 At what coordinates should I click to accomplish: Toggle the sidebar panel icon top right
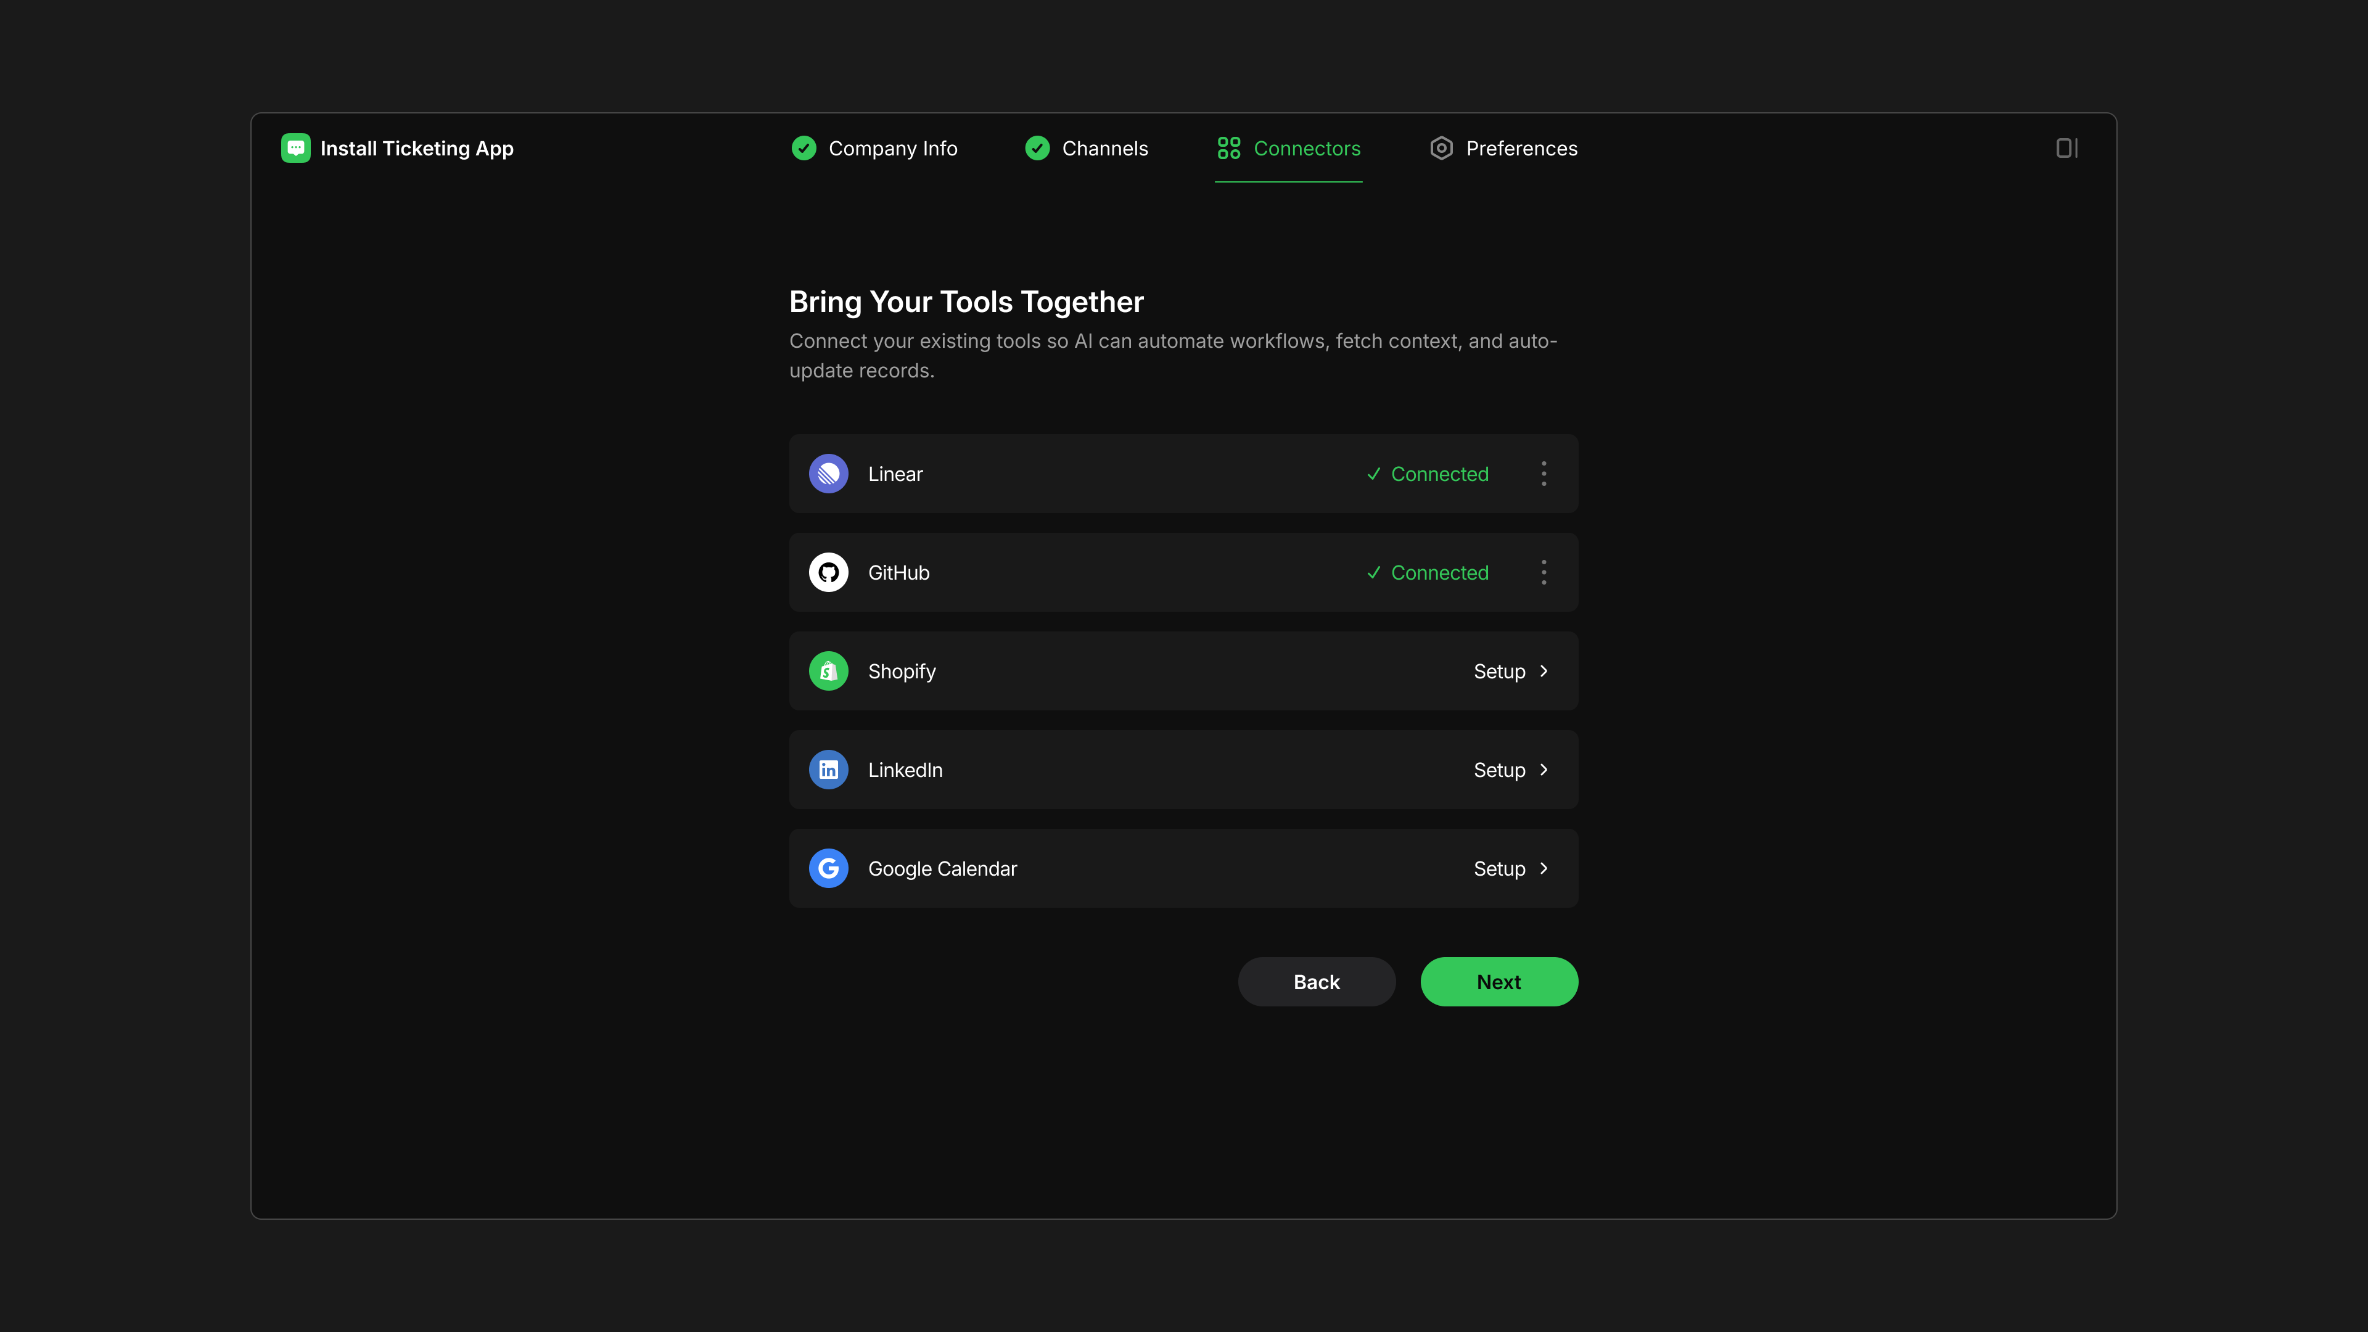[x=2066, y=147]
